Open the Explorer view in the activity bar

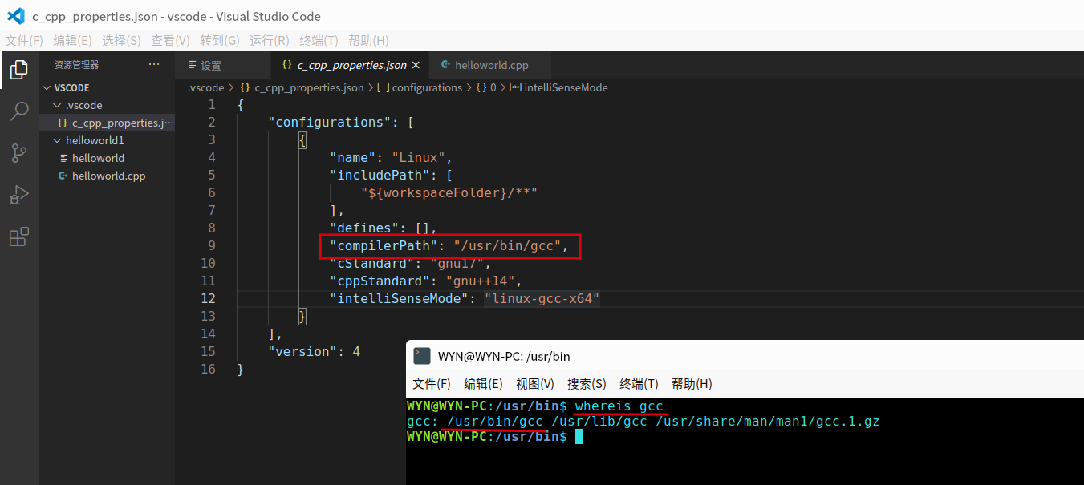click(18, 70)
